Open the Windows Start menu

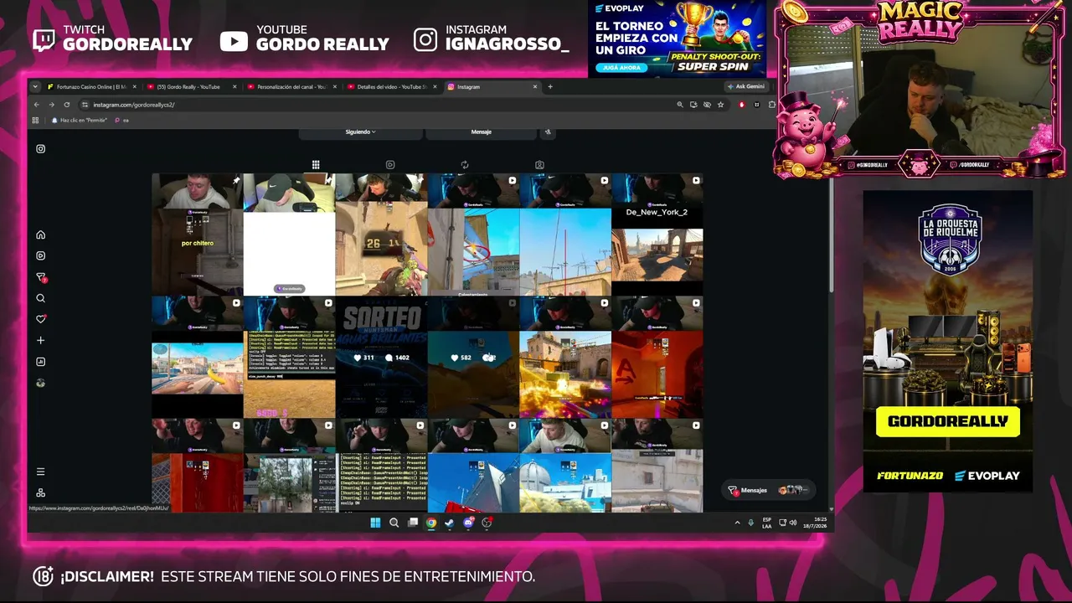(x=375, y=523)
